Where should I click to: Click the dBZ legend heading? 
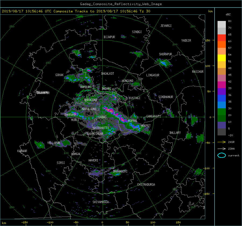[228, 15]
